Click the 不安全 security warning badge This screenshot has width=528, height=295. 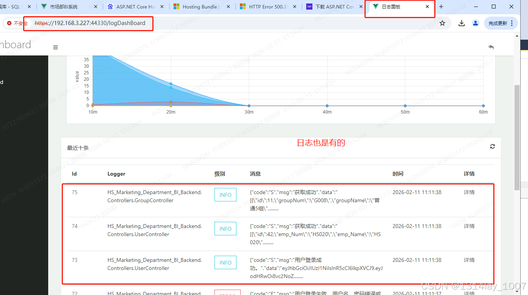tap(17, 23)
